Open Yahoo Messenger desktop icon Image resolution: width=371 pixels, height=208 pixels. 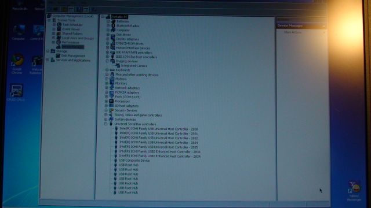pos(354,191)
